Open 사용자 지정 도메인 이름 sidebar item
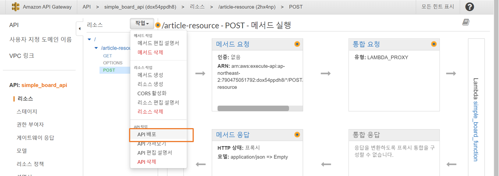The image size is (499, 176). (x=41, y=39)
